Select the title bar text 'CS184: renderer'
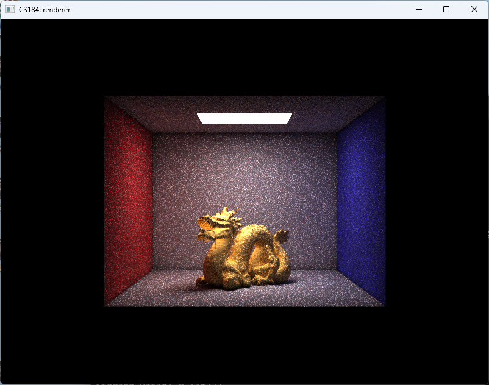This screenshot has height=385, width=489. 45,10
